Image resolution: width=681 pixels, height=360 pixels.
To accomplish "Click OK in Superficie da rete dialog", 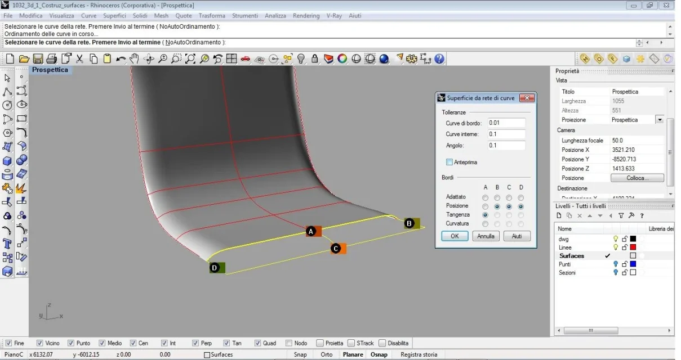I will point(455,236).
